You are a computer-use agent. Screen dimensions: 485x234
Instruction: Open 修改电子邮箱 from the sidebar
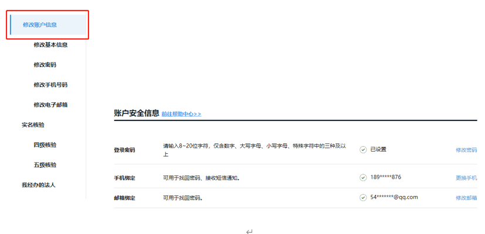(x=50, y=105)
